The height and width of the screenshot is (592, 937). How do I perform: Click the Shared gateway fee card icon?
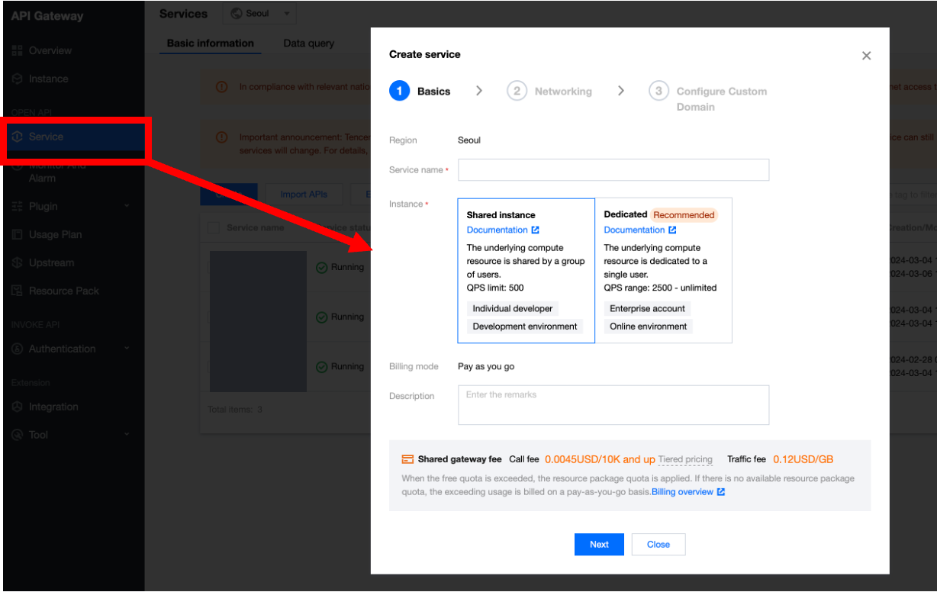(x=407, y=459)
